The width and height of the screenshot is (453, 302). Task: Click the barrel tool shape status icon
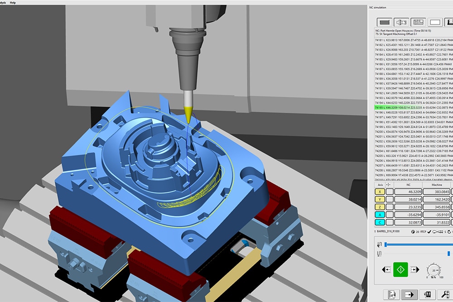point(438,231)
